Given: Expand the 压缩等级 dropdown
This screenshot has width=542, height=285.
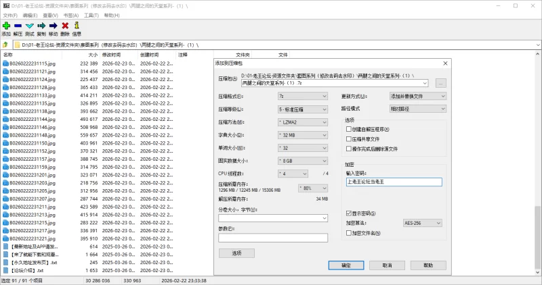Looking at the screenshot, I should (302, 109).
